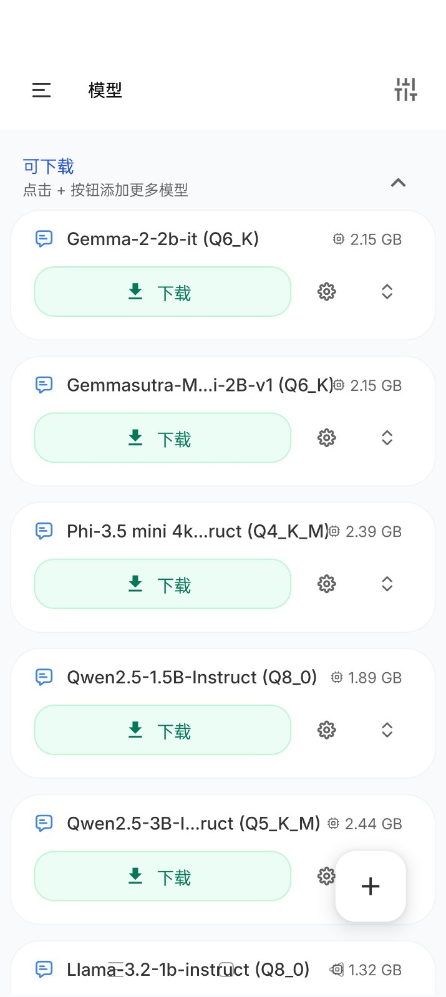Expand details for Gemma-2-2b-it model
The height and width of the screenshot is (997, 446).
click(386, 291)
